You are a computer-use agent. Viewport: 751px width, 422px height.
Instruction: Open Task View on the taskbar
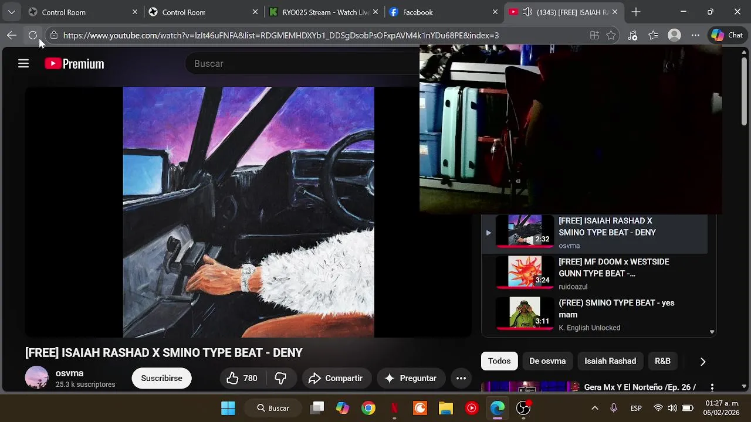(x=317, y=408)
